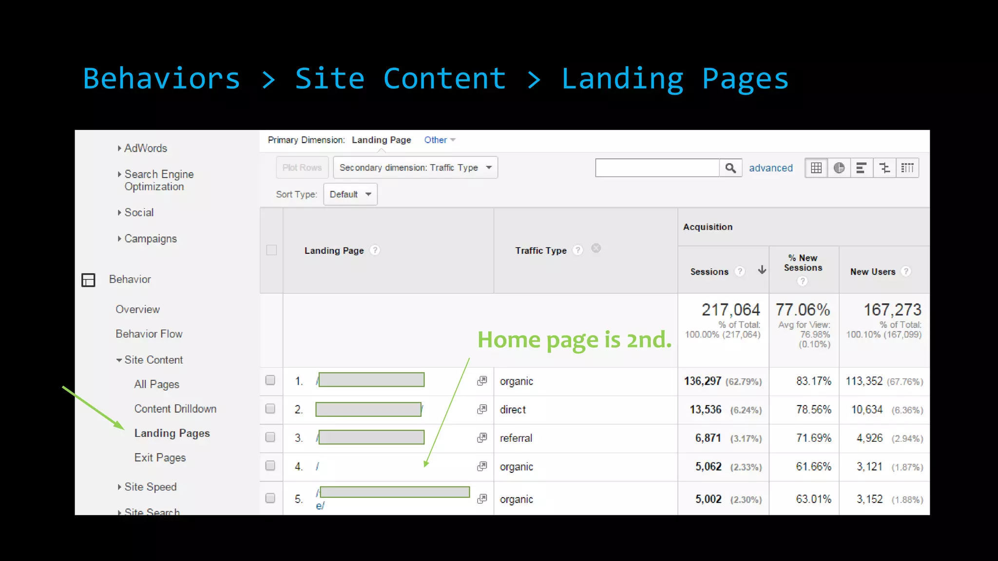The width and height of the screenshot is (998, 561).
Task: Sort by % New Sessions column header
Action: click(803, 263)
